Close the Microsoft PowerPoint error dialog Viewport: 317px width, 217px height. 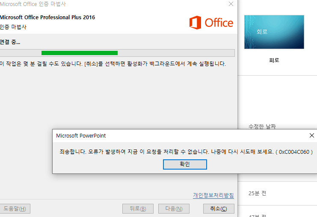click(x=311, y=135)
